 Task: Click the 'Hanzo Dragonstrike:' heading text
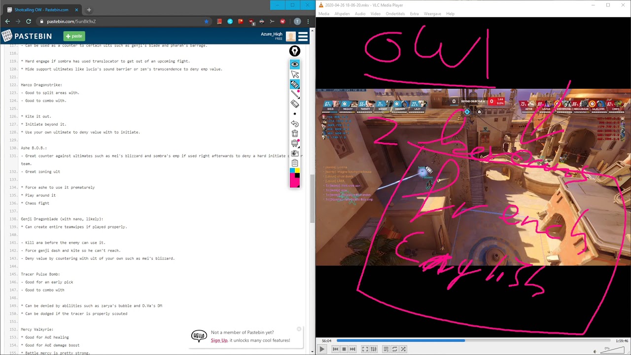point(41,85)
